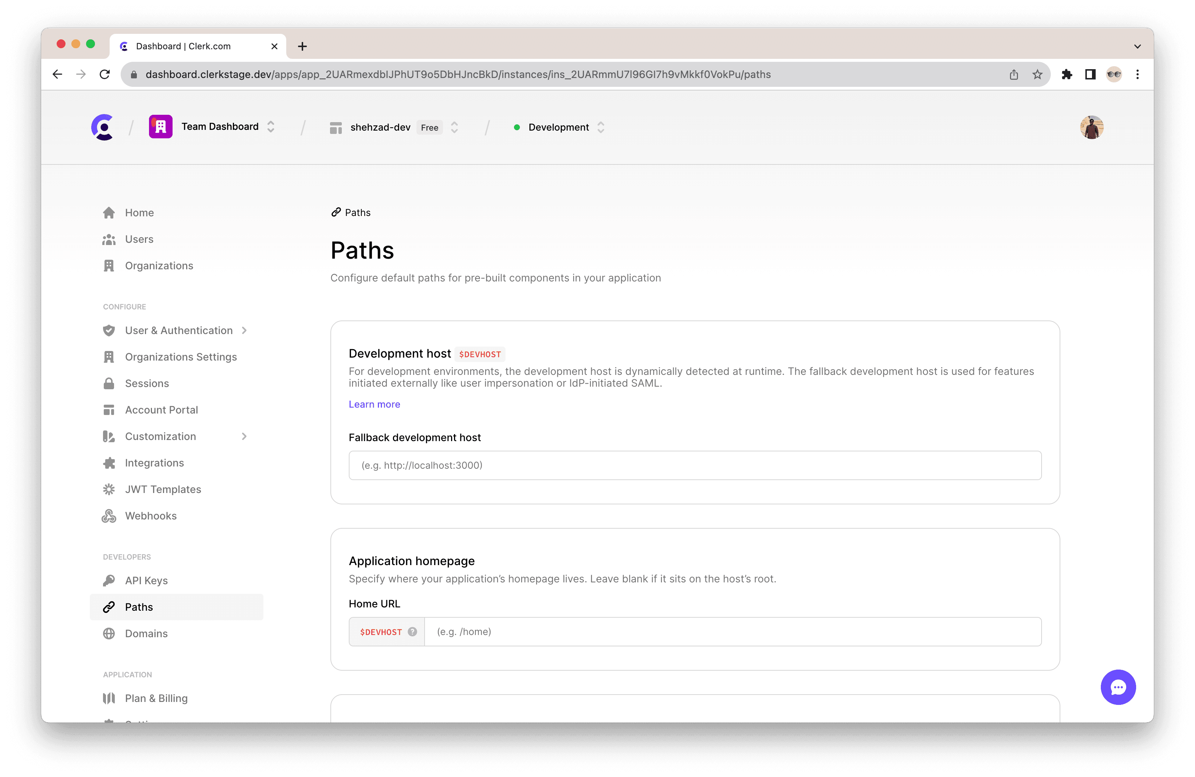Click the chat support bubble icon
1195x777 pixels.
[x=1118, y=687]
